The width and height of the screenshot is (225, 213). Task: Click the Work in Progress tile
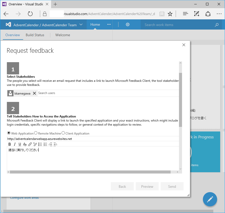coord(205,152)
